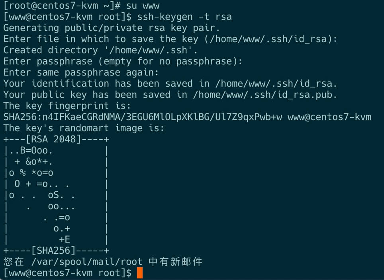Viewport: 384px width, 280px height.
Task: Click '..B=Ooo.' randomart first row
Action: click(x=31, y=150)
